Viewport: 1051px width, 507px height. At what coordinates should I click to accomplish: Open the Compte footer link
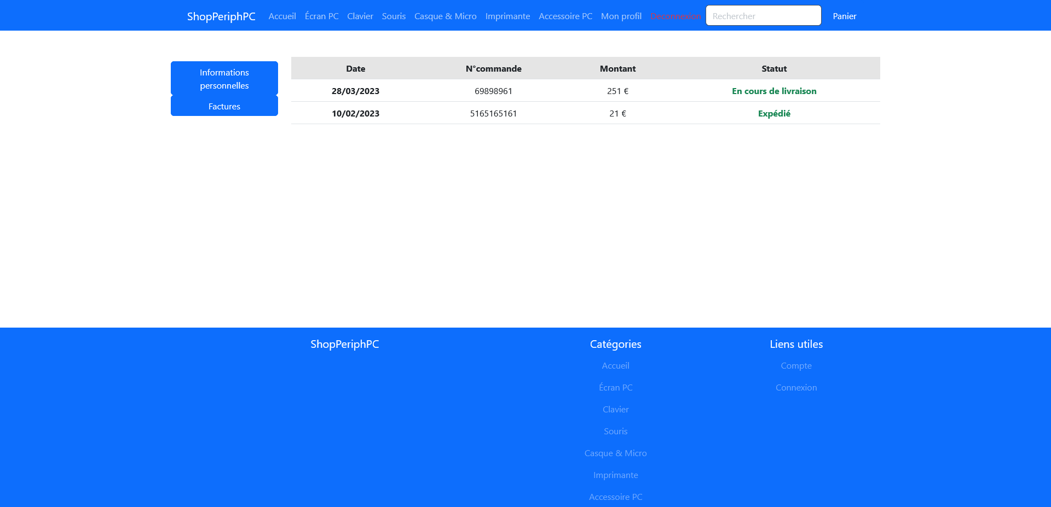click(x=796, y=365)
